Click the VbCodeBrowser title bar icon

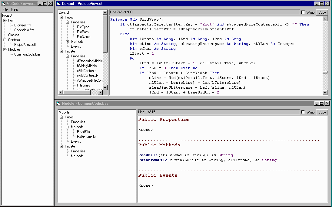(x=4, y=4)
